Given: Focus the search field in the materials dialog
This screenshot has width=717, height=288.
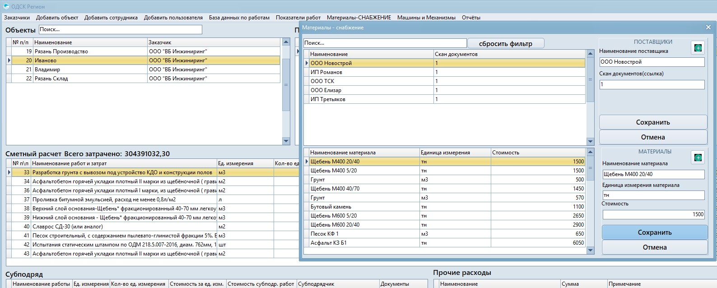Looking at the screenshot, I should point(385,43).
